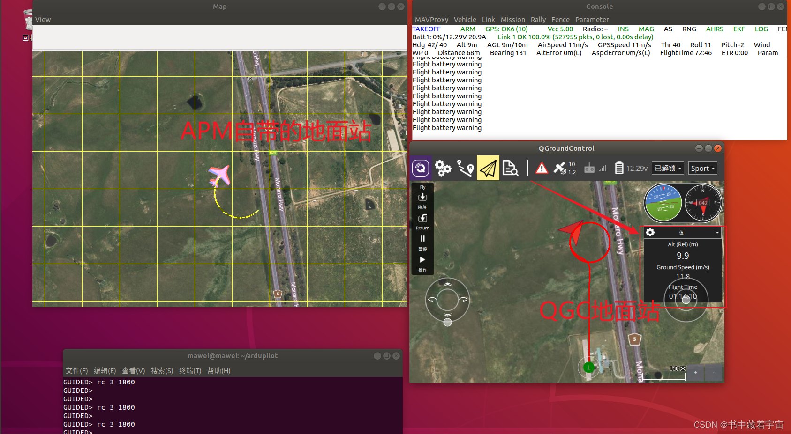Show GPS status via the satellite icon
Image resolution: width=791 pixels, height=434 pixels.
[x=560, y=168]
